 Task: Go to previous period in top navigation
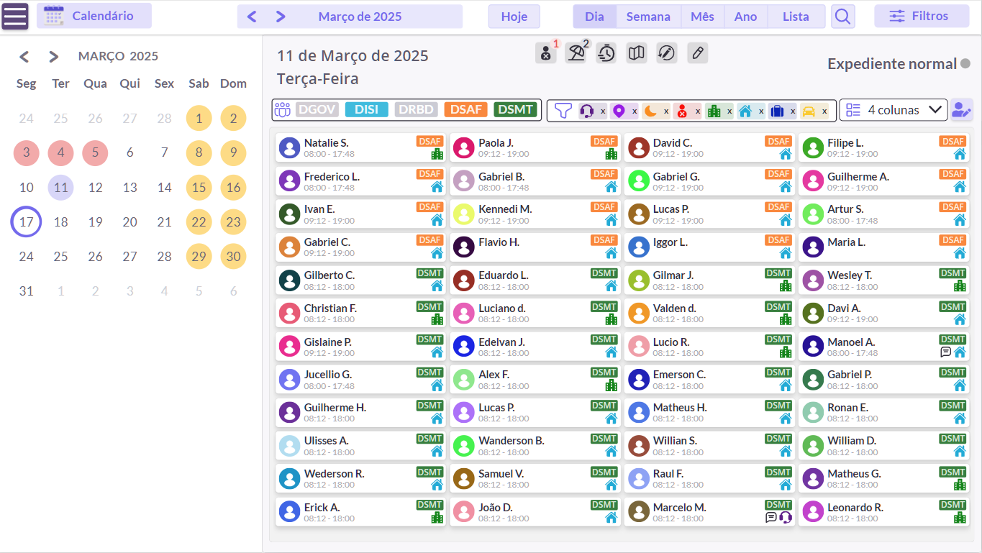(252, 17)
